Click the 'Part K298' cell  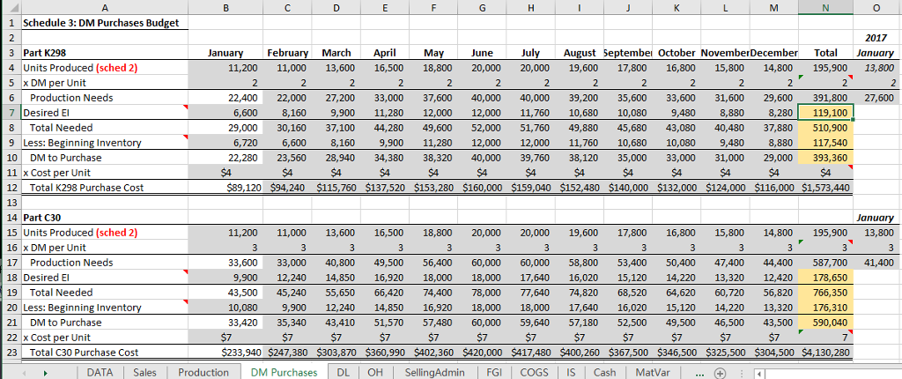(x=105, y=52)
